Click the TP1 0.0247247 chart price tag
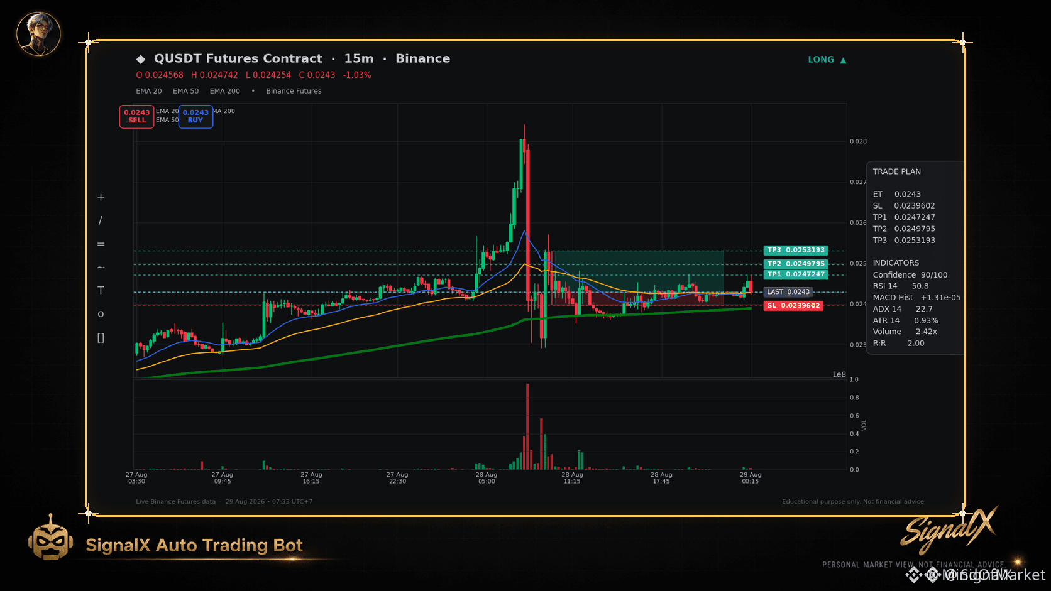Screen dimensions: 1051x591 pyautogui.click(x=796, y=274)
